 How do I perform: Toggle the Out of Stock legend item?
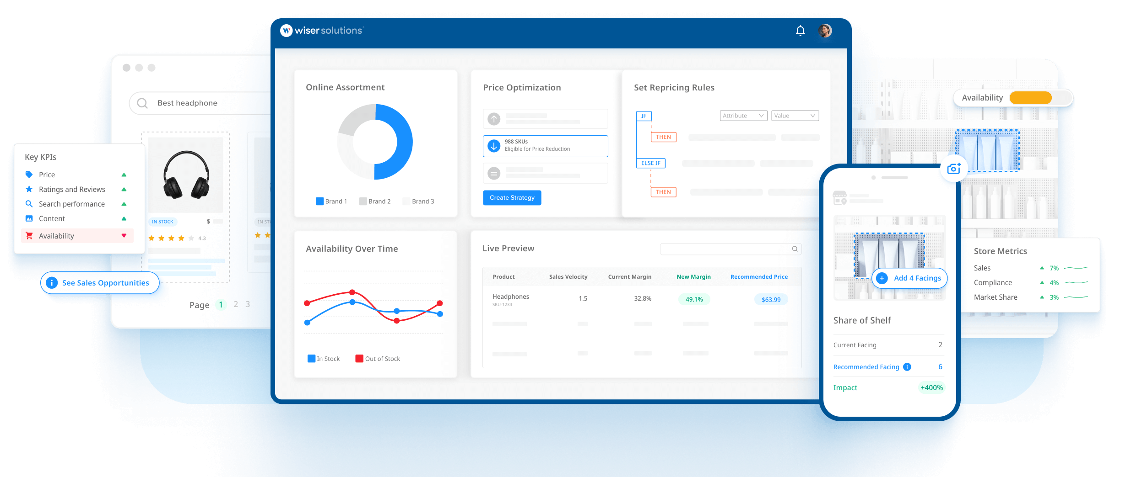pyautogui.click(x=377, y=358)
